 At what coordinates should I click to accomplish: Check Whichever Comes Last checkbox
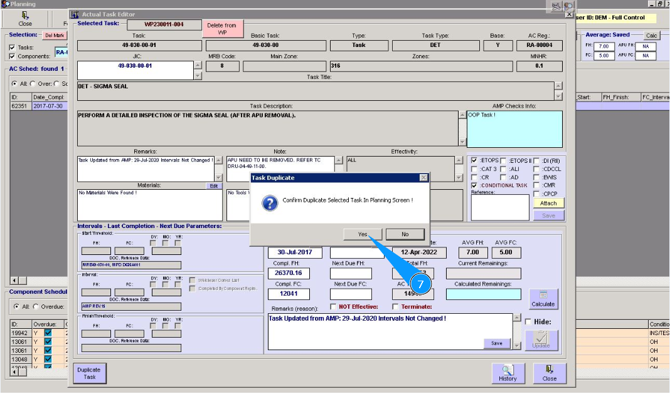pos(193,281)
